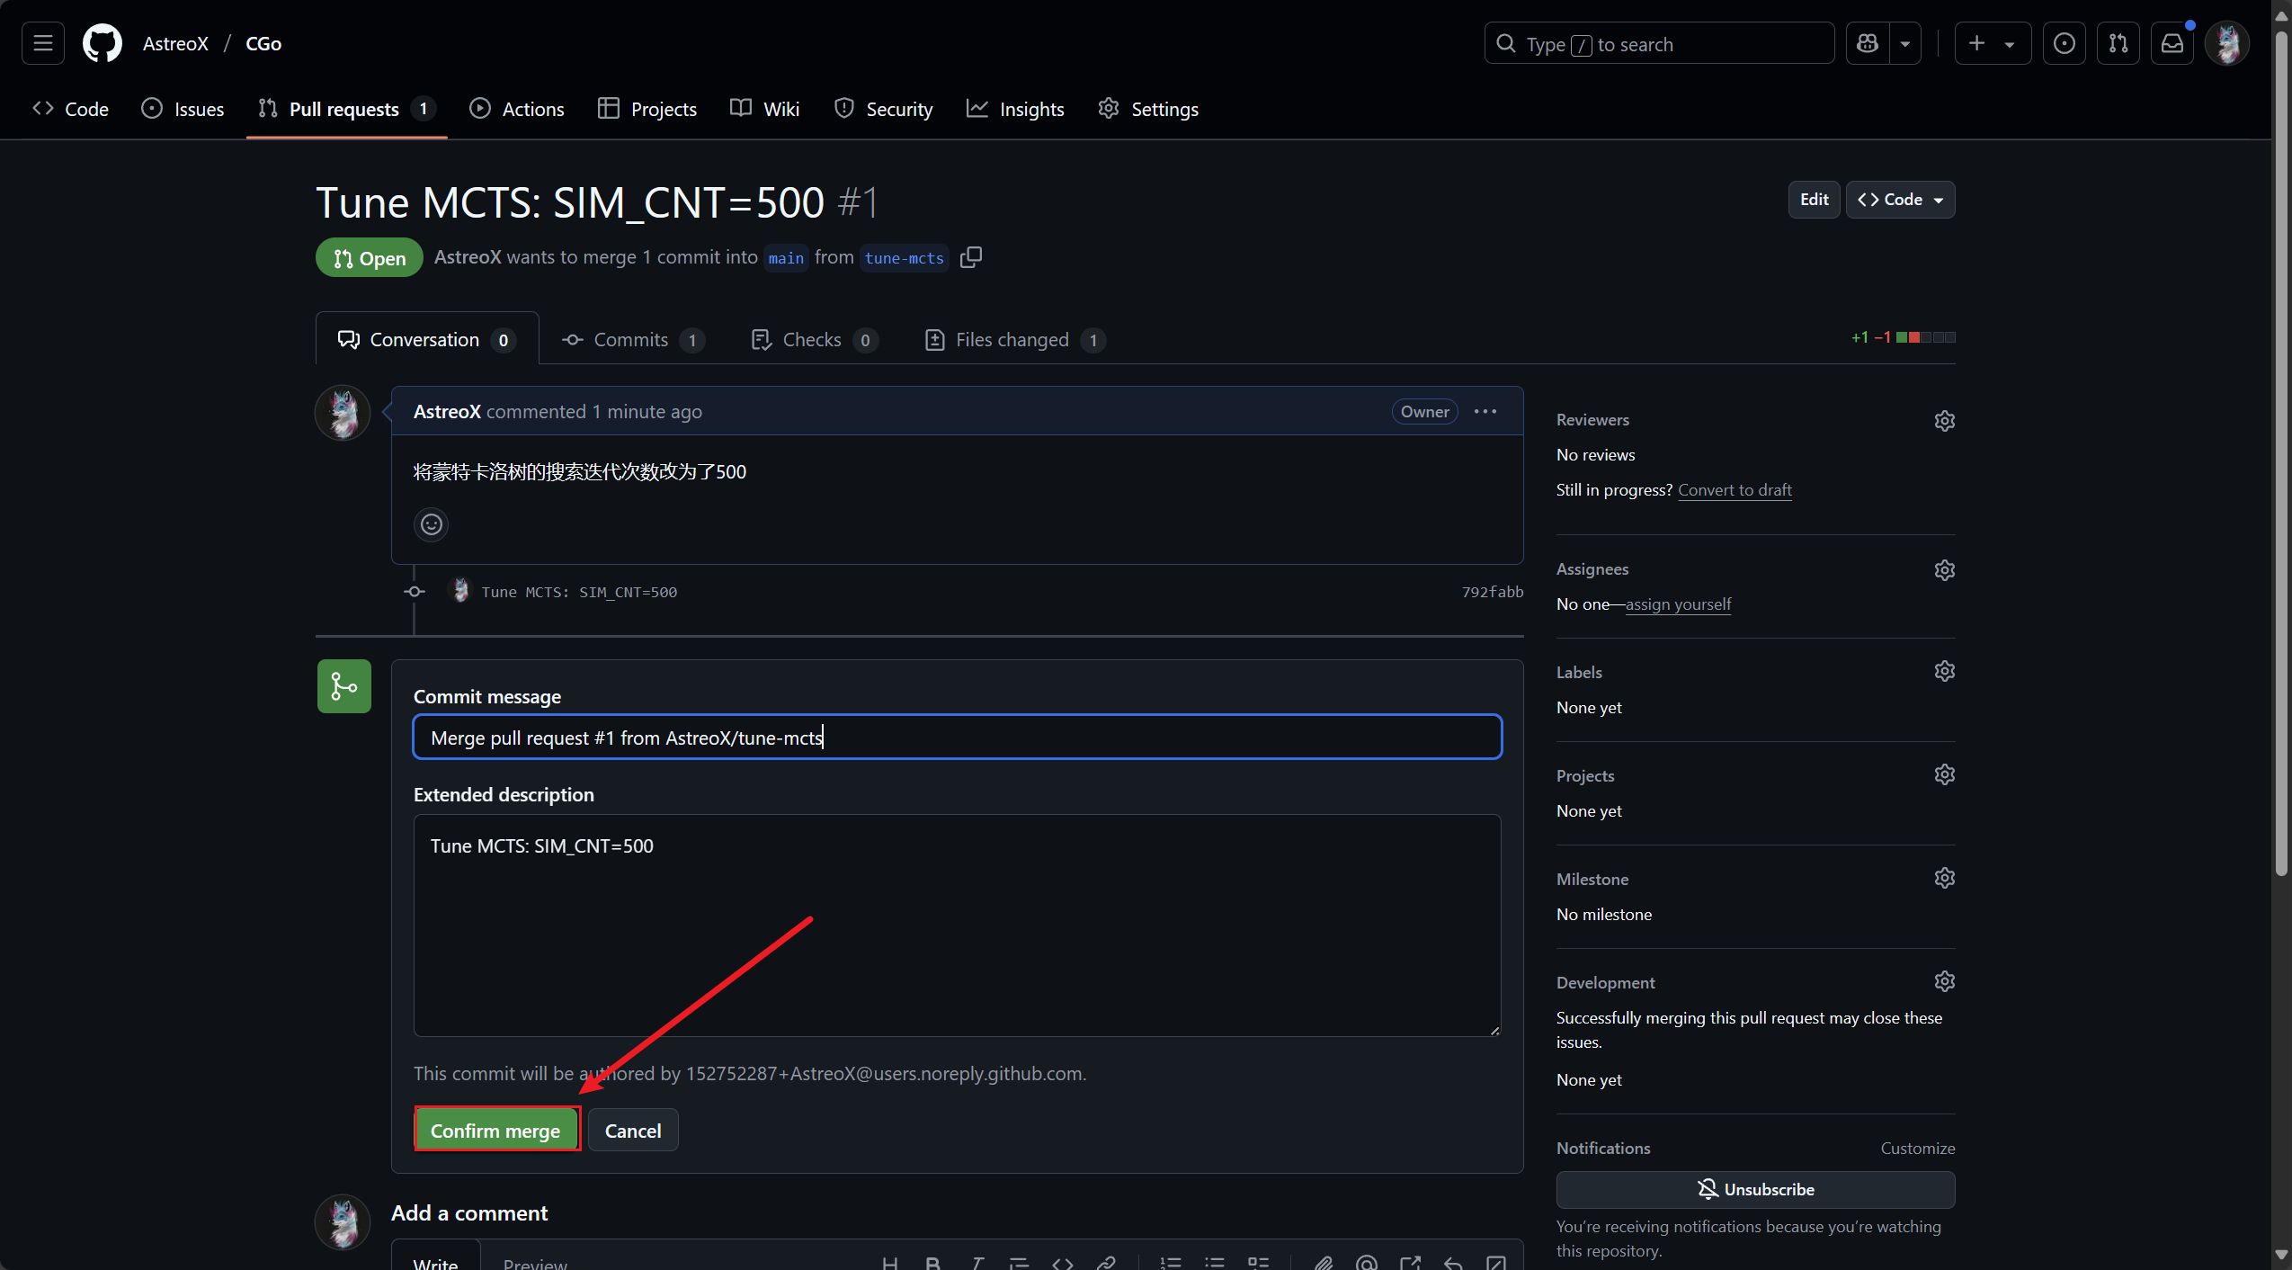Open the issues icon in the header
Image resolution: width=2292 pixels, height=1270 pixels.
[x=2065, y=43]
